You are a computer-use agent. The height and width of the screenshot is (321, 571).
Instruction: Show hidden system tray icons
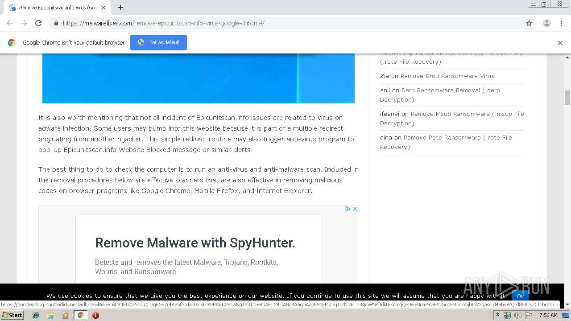tap(497, 315)
